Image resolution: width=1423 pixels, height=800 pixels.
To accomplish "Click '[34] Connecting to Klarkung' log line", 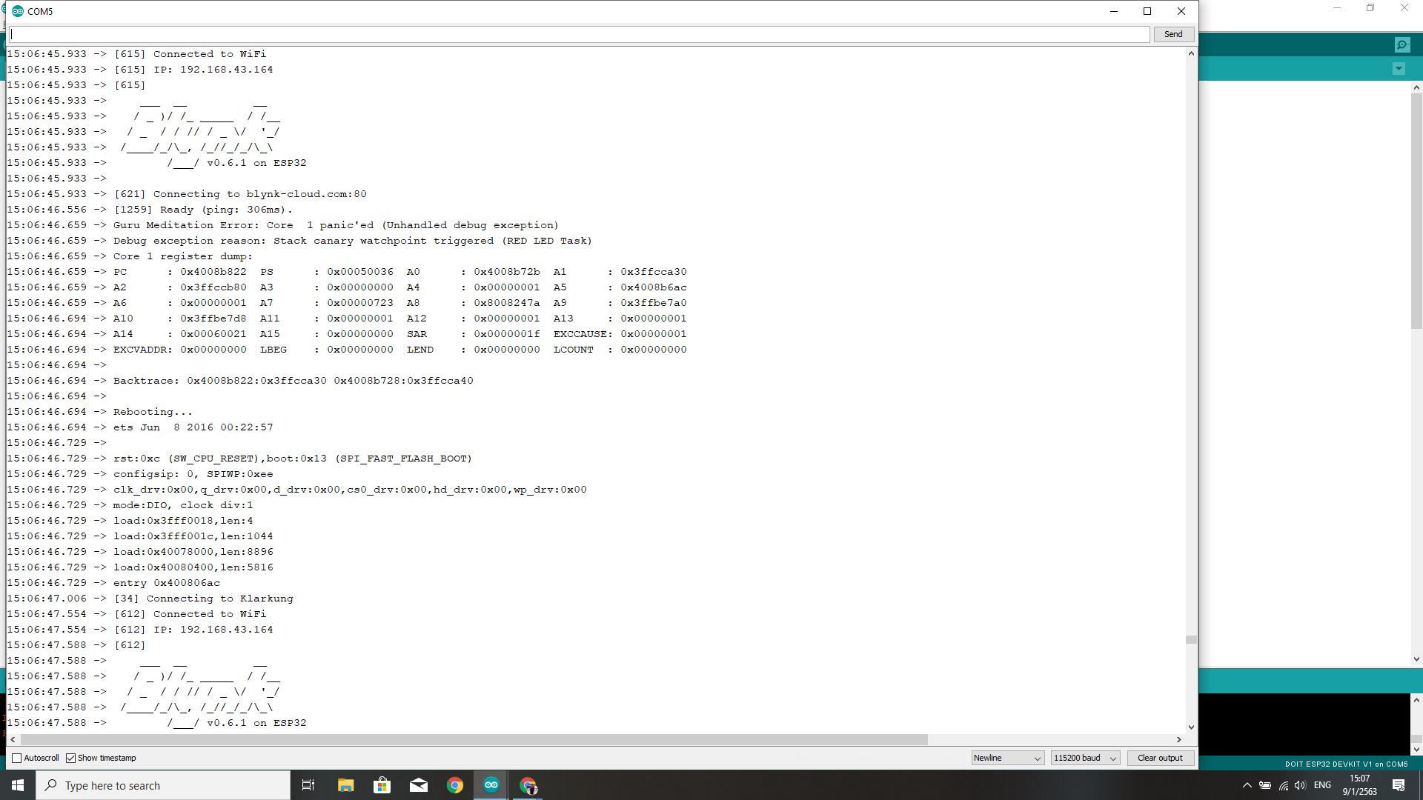I will tap(203, 599).
